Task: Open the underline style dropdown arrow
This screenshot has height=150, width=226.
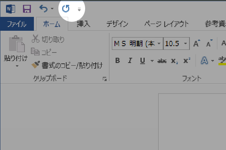Action: pos(152,61)
